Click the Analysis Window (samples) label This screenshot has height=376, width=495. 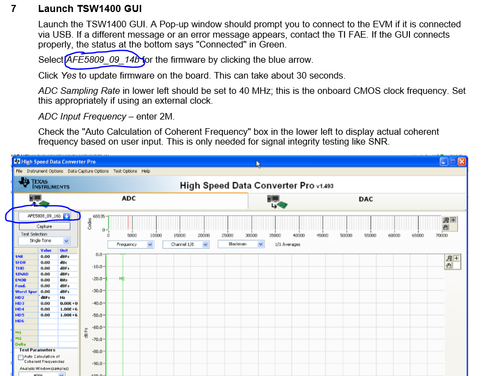pos(44,369)
